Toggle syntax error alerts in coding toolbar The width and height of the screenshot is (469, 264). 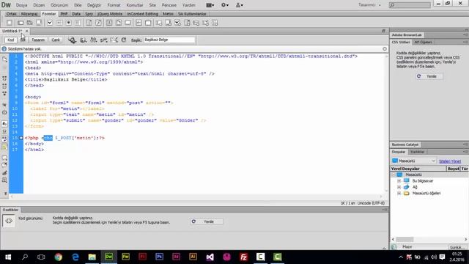4,147
